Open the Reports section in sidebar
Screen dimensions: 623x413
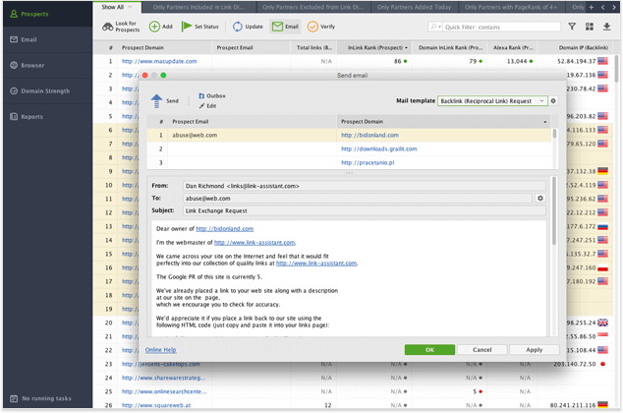click(x=32, y=116)
